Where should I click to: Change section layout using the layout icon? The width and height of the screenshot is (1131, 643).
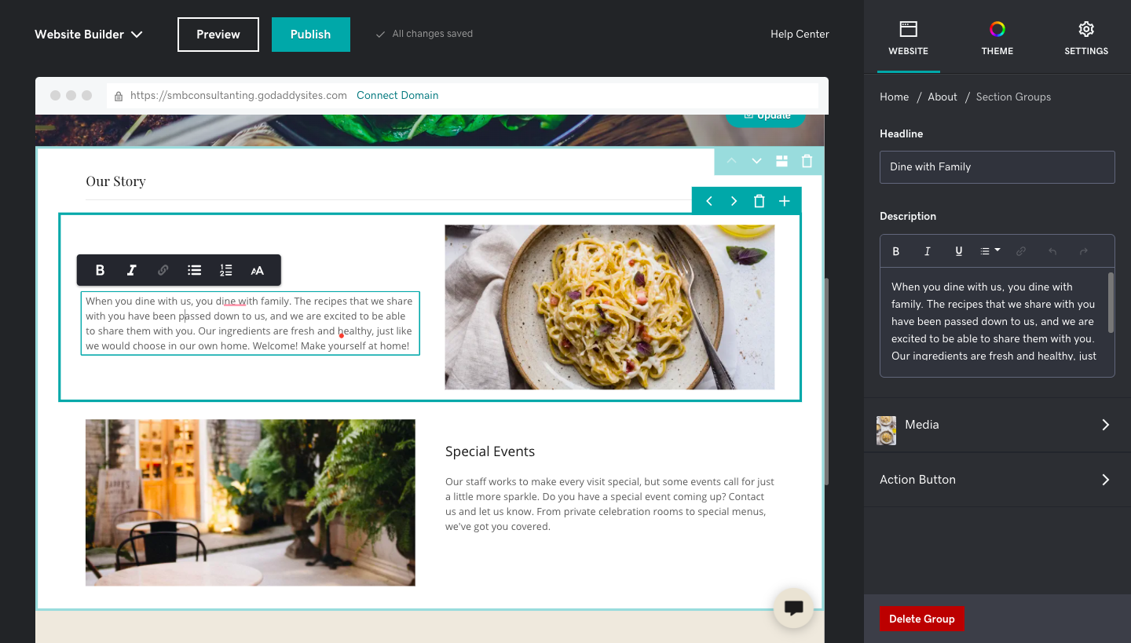781,161
